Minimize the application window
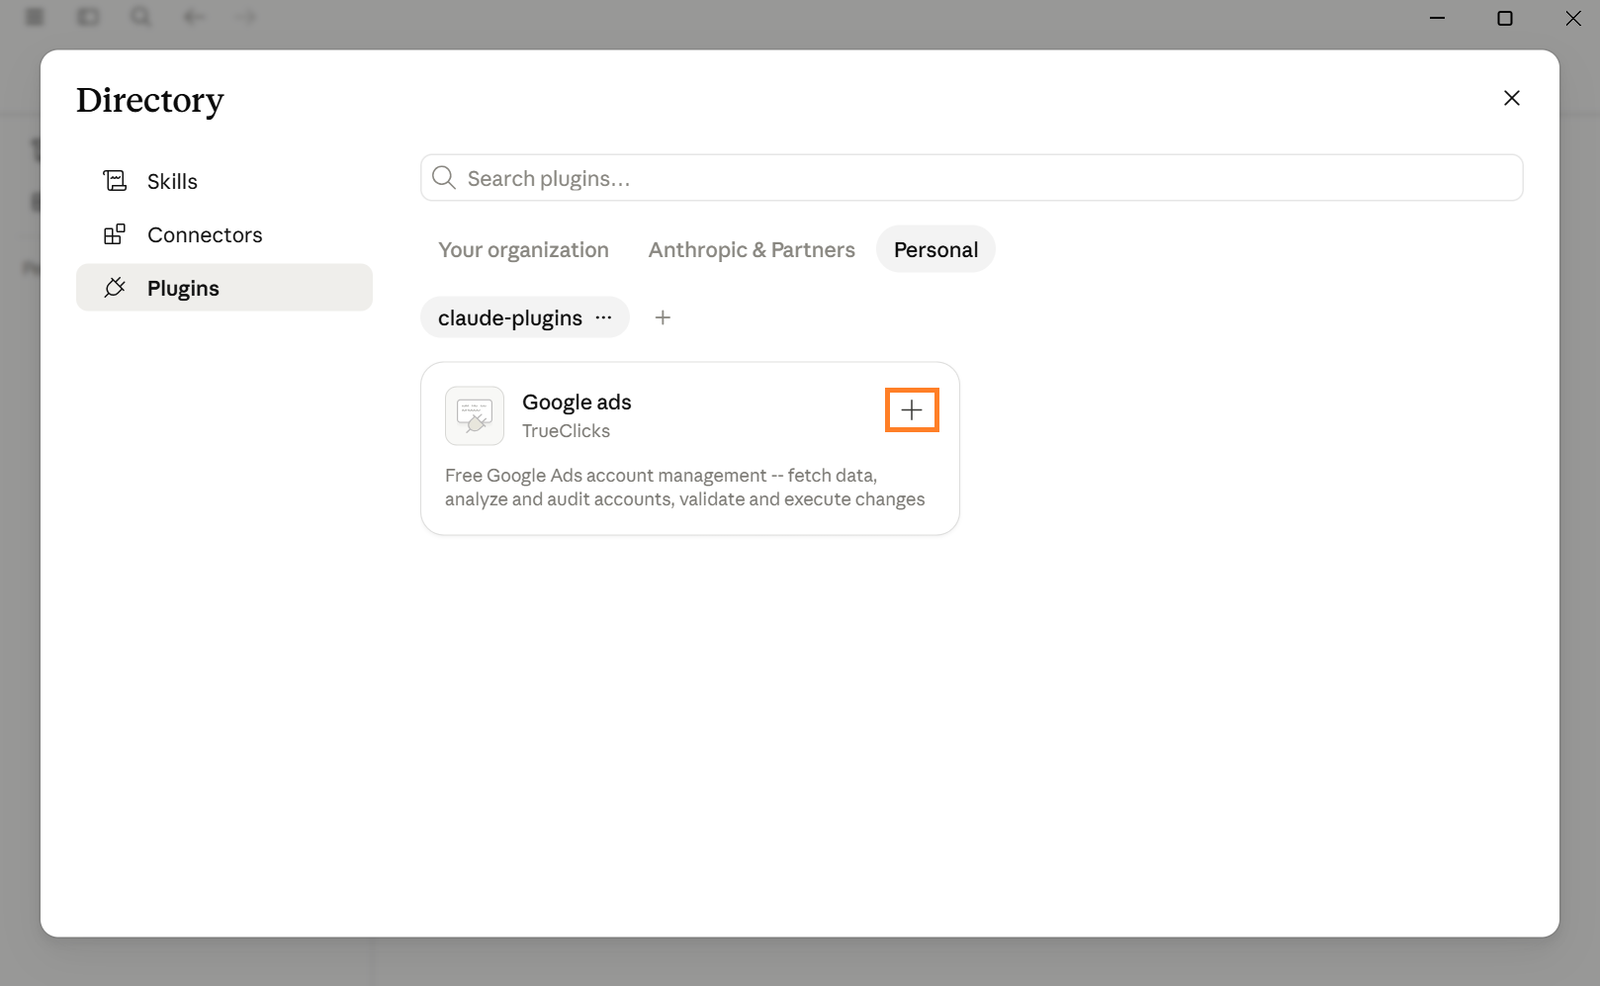The width and height of the screenshot is (1600, 986). 1438,18
